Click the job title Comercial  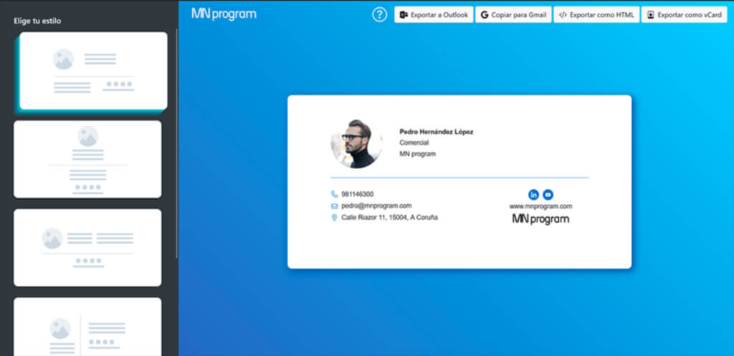(x=414, y=143)
